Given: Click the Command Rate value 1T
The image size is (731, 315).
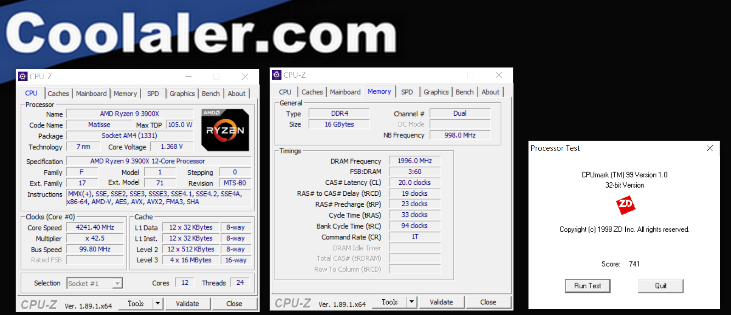Looking at the screenshot, I should coord(415,237).
